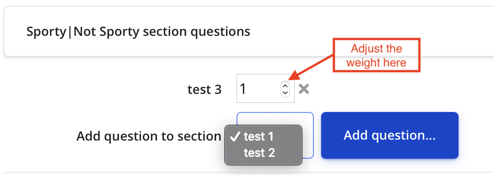The width and height of the screenshot is (494, 175).
Task: Select the Sporty|Not Sporty section header panel
Action: click(x=249, y=31)
